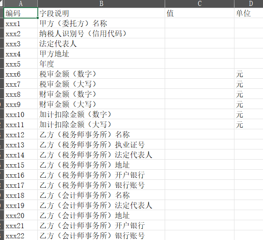Select column A header
Viewport: 263px width, 240px height.
pos(21,3)
